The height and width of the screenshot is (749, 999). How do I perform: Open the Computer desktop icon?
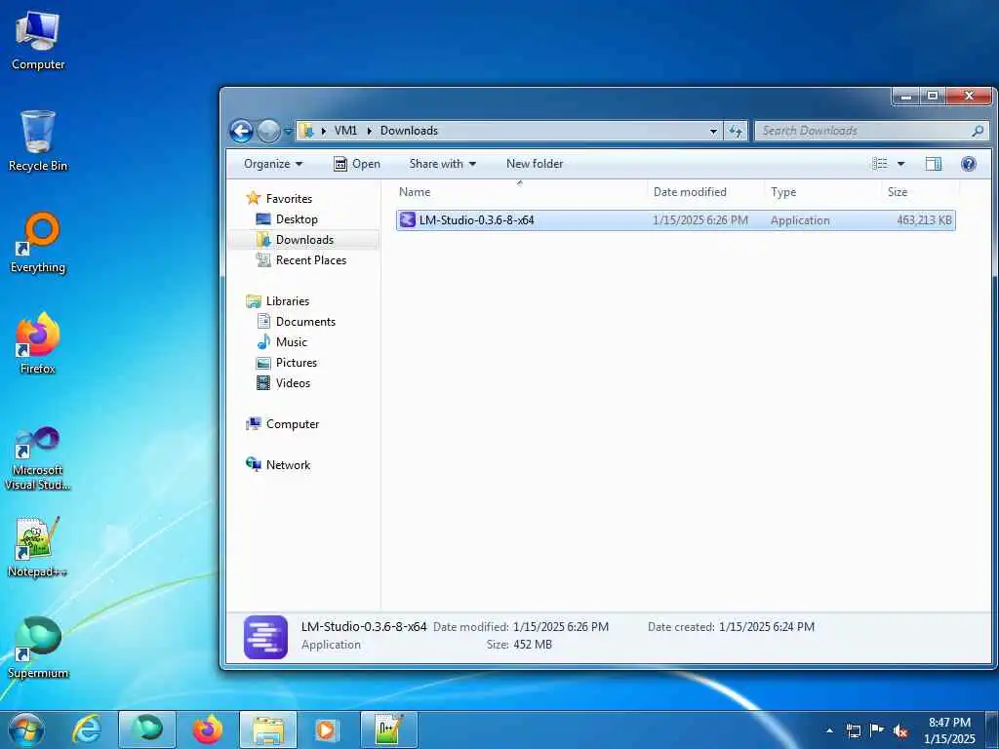click(x=38, y=39)
